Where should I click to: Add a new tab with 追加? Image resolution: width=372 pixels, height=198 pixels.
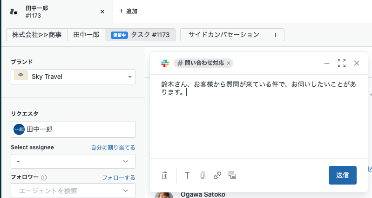[128, 11]
